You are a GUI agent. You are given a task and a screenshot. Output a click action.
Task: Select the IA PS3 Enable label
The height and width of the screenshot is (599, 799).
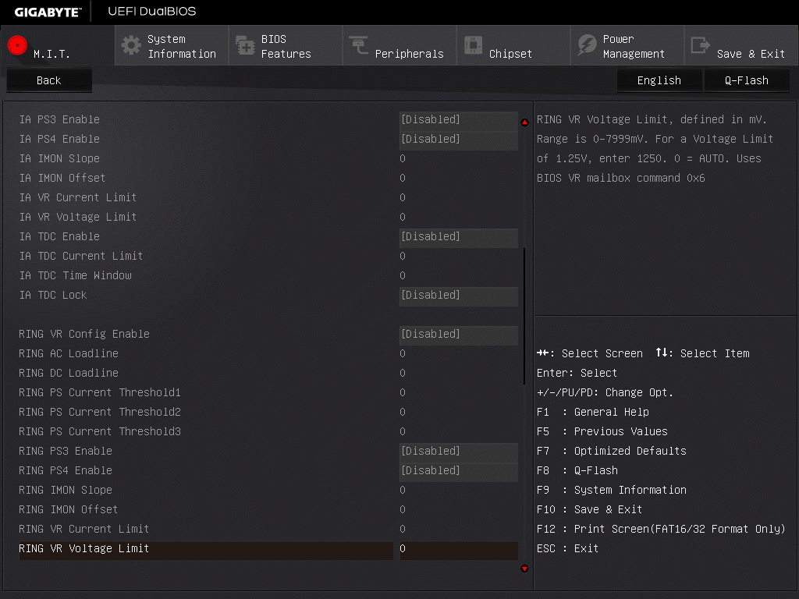[x=59, y=119]
